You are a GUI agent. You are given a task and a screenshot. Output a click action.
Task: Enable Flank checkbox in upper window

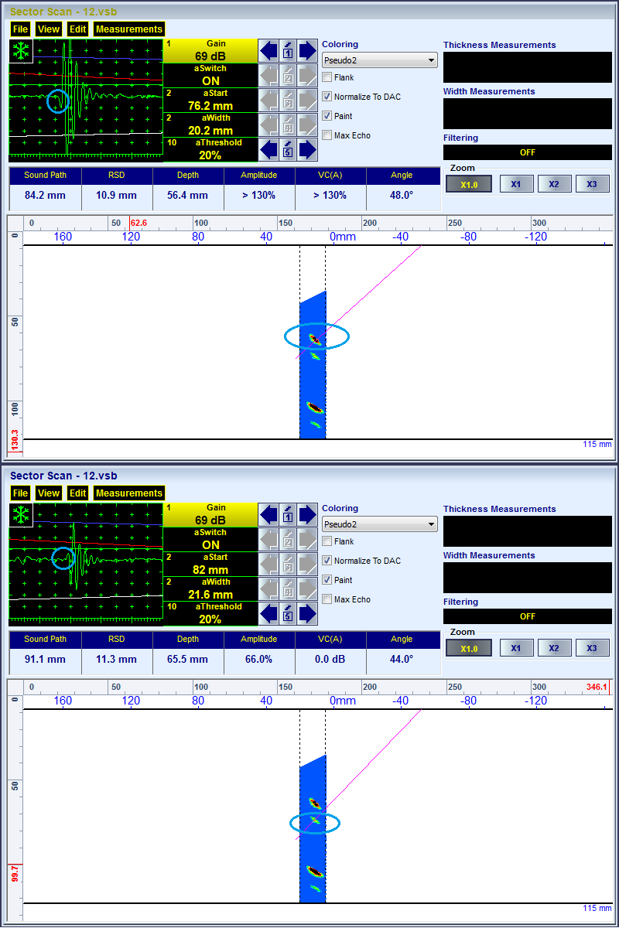[327, 77]
